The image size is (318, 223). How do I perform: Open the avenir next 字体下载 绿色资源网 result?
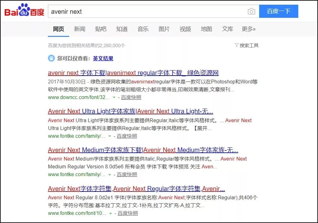(133, 73)
